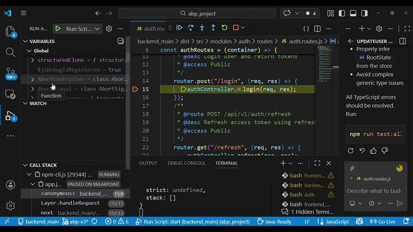The height and width of the screenshot is (232, 413).
Task: Expand structuredClone variable
Action: tap(33, 60)
